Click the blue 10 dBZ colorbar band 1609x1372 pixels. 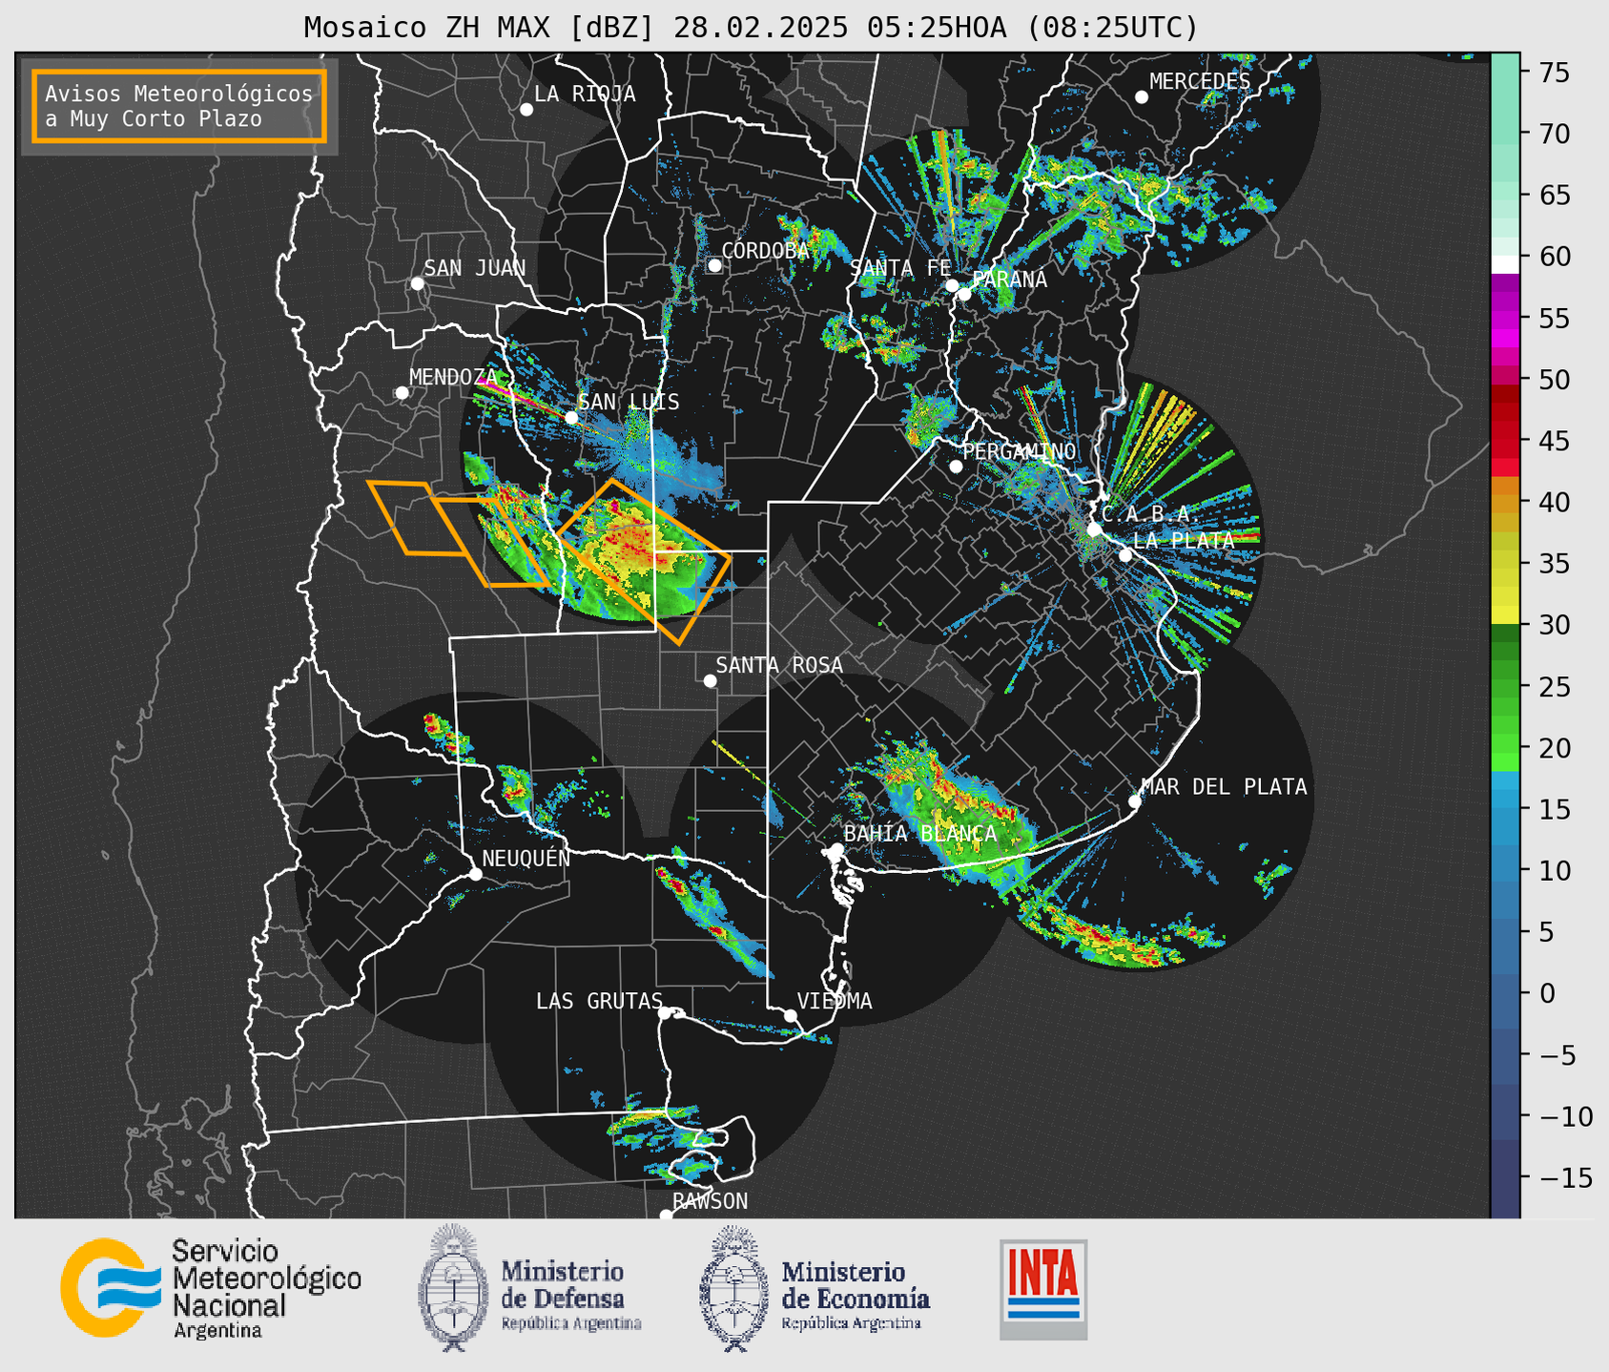coord(1505,870)
